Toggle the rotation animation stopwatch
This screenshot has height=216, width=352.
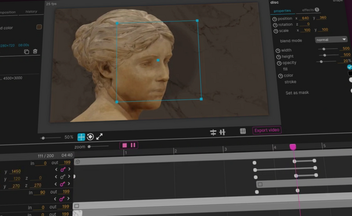(x=275, y=25)
